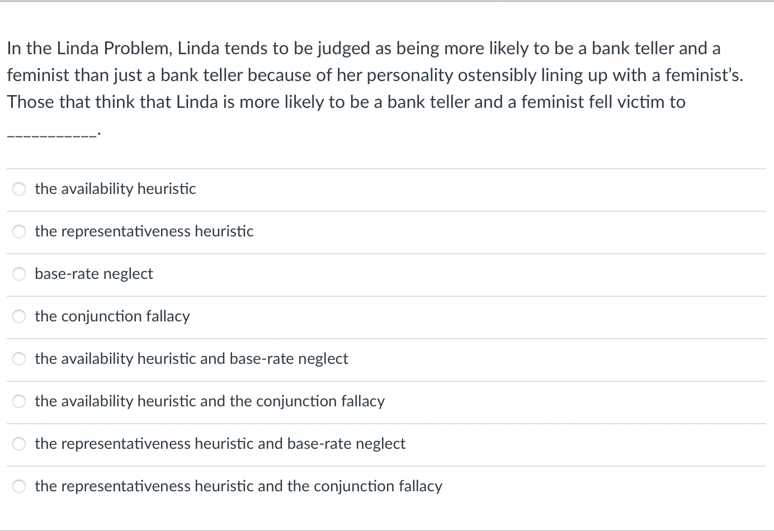Select the availability heuristic radio button
Viewport: 774px width, 531px height.
pyautogui.click(x=18, y=189)
